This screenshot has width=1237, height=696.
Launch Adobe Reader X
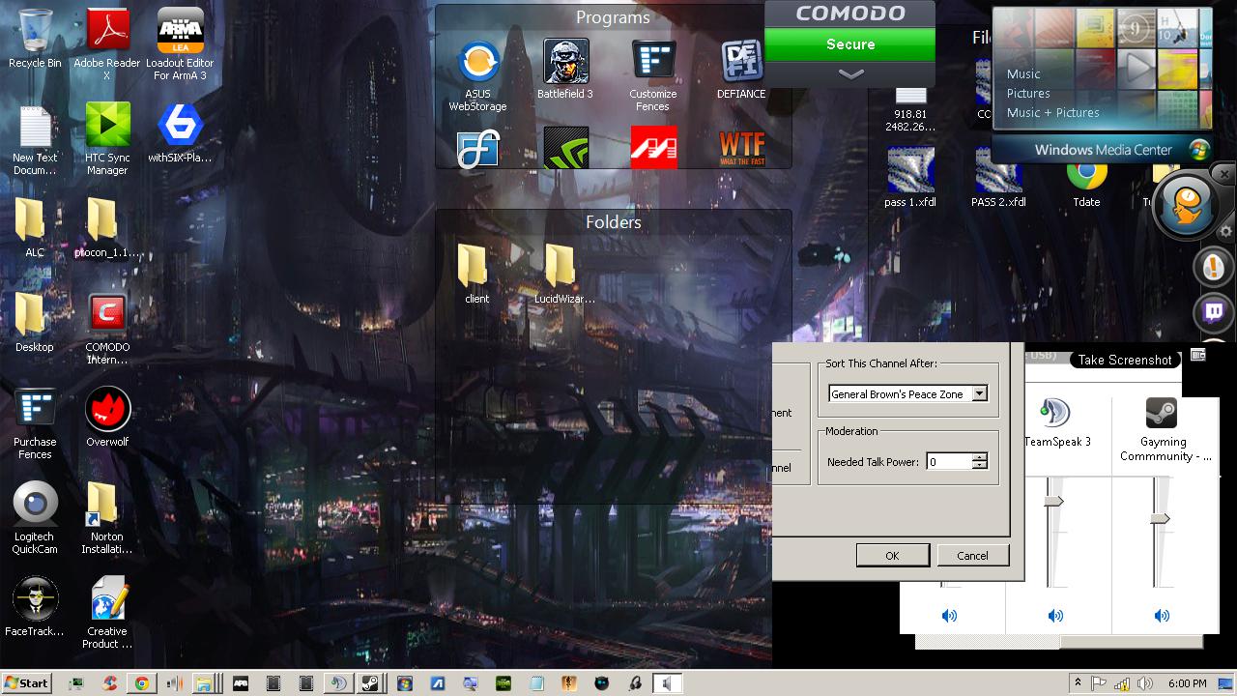click(107, 44)
